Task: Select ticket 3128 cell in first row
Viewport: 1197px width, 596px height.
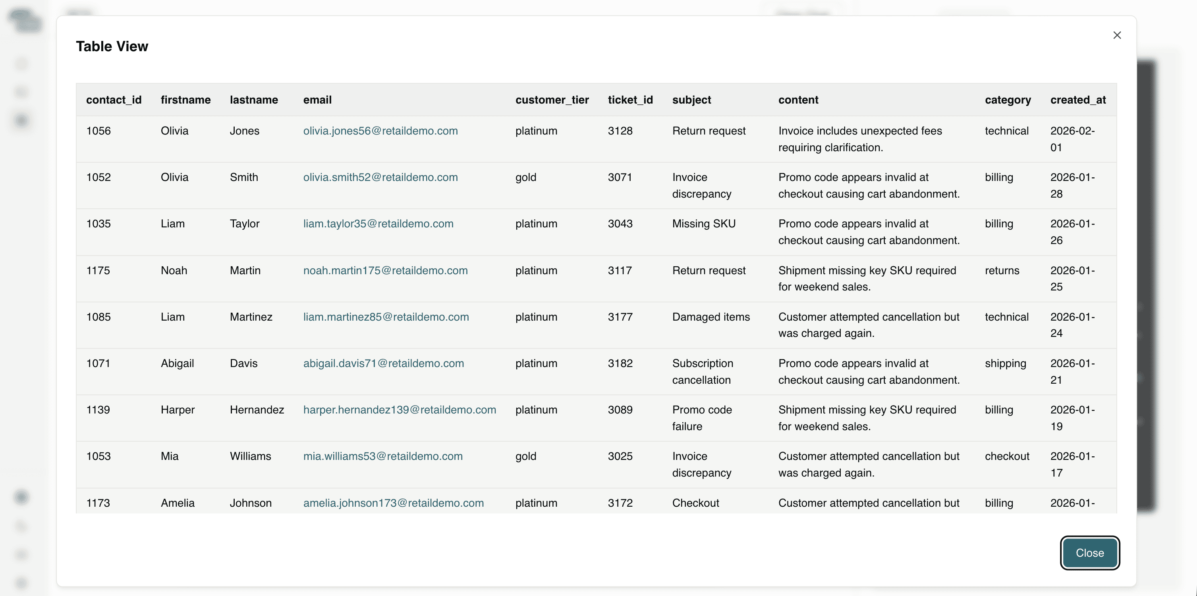Action: pyautogui.click(x=620, y=131)
